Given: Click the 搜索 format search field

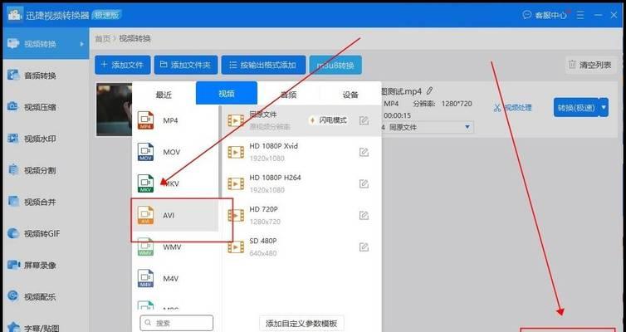Looking at the screenshot, I should pyautogui.click(x=177, y=323).
